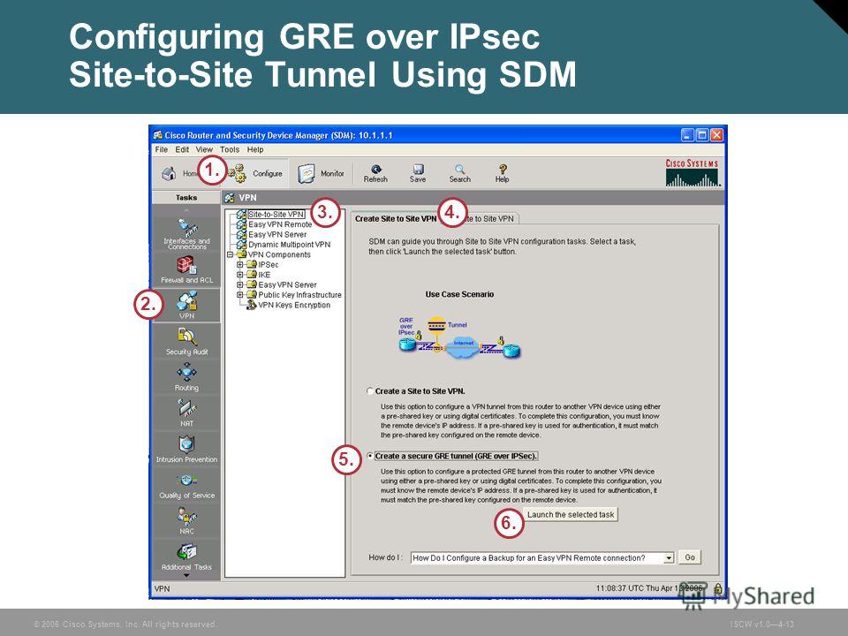Maximize the SDM window
This screenshot has height=636, width=848.
click(x=702, y=135)
